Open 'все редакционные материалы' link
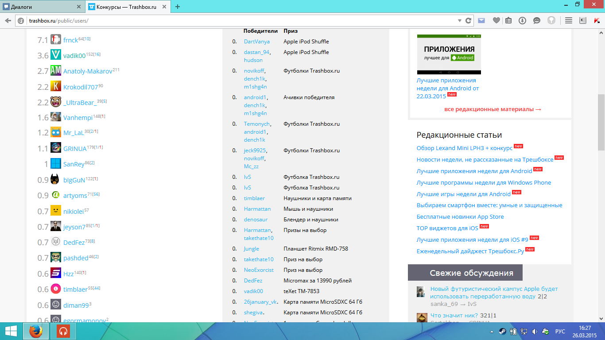 tap(493, 109)
